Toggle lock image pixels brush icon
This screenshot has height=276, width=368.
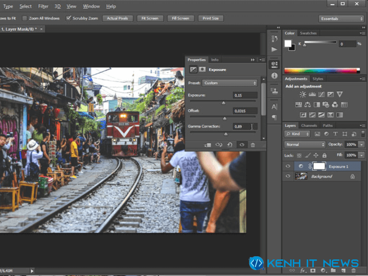[x=307, y=155]
